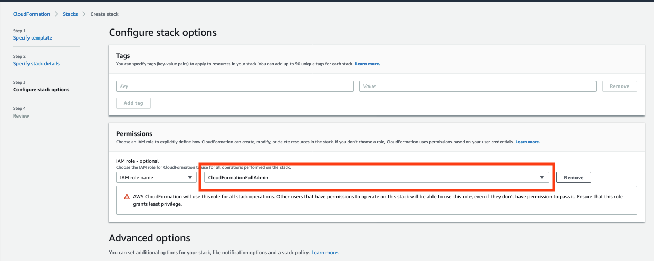Viewport: 654px width, 261px height.
Task: Click the chevron before the Create stack breadcrumb
Action: tap(84, 14)
